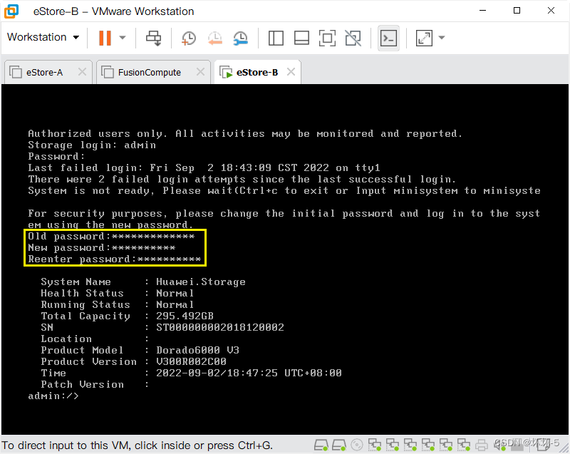Click the 'Old password' line

point(111,237)
